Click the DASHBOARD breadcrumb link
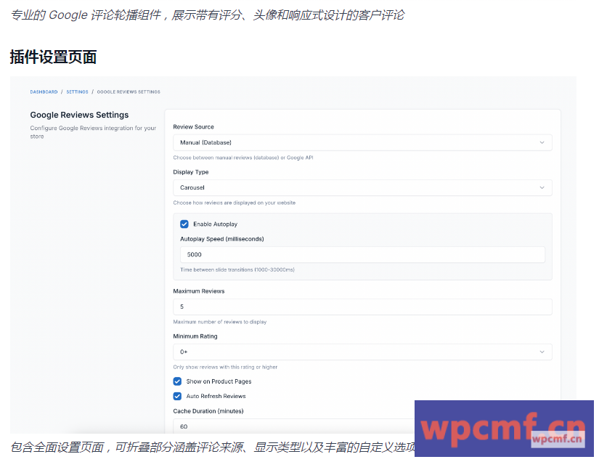This screenshot has height=462, width=599. click(44, 92)
